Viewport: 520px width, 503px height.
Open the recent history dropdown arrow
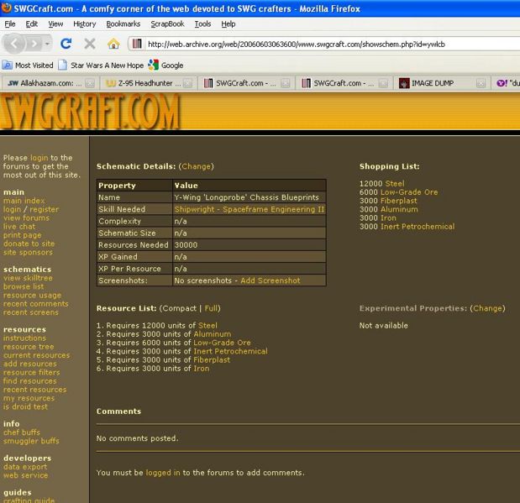pos(46,43)
